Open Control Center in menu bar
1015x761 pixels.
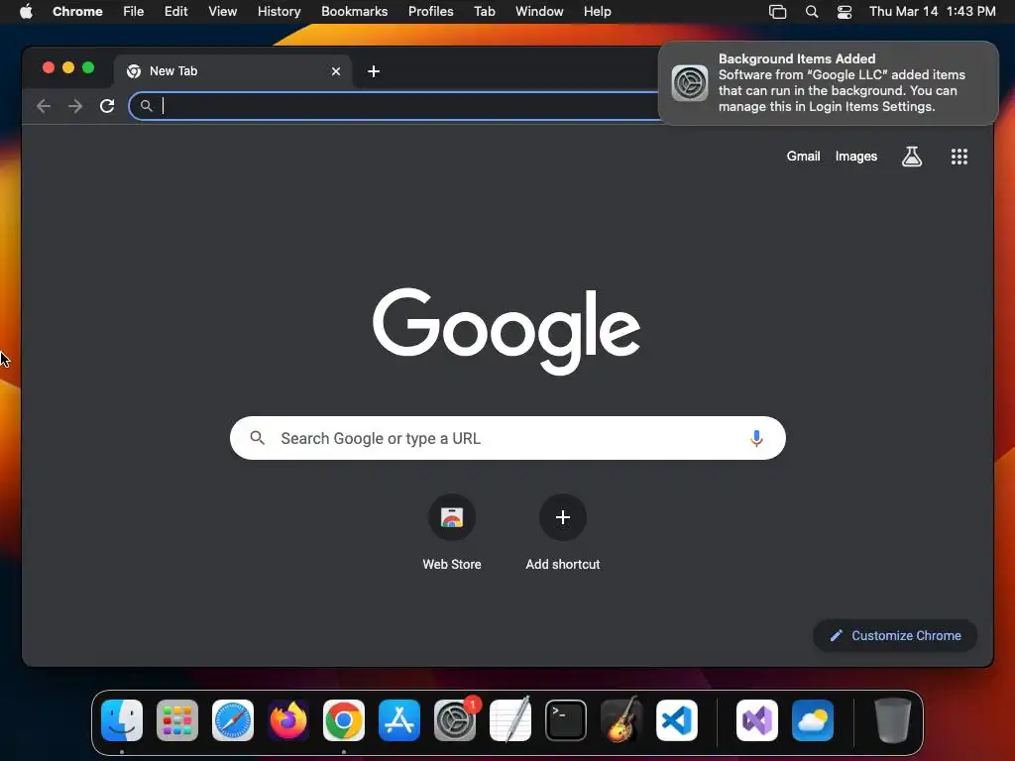pos(845,12)
